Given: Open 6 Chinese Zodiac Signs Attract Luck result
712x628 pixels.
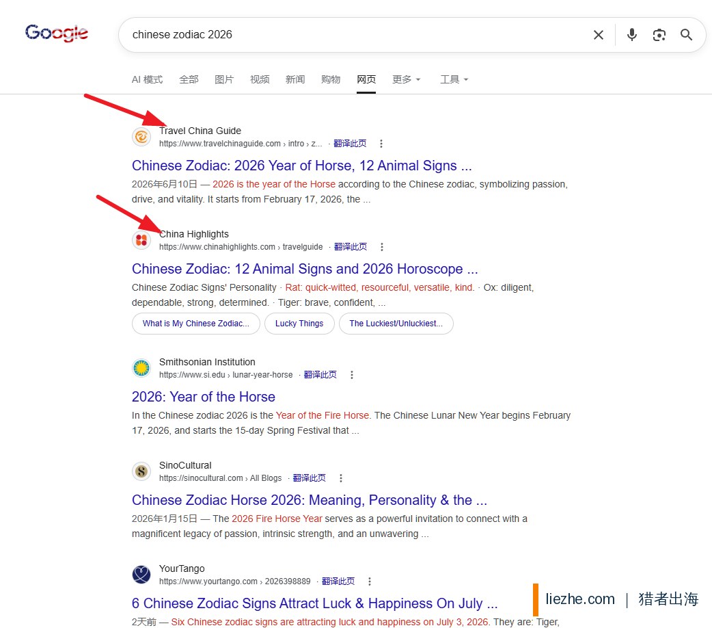Looking at the screenshot, I should click(315, 603).
